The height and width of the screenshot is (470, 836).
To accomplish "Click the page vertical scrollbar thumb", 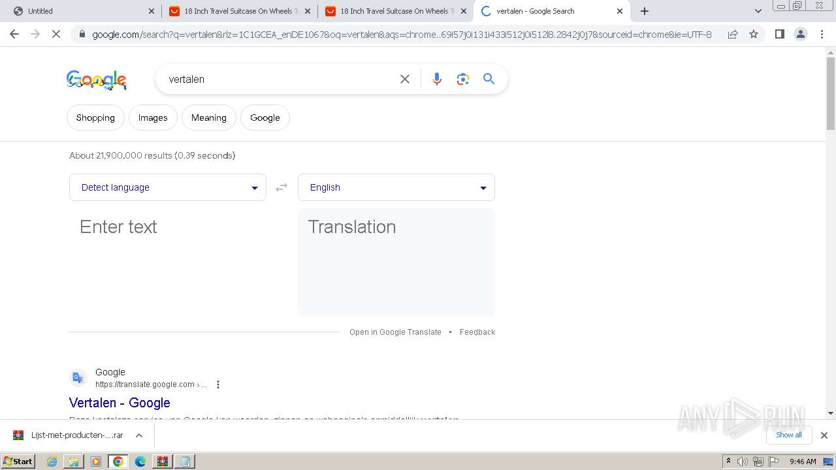I will [x=831, y=95].
